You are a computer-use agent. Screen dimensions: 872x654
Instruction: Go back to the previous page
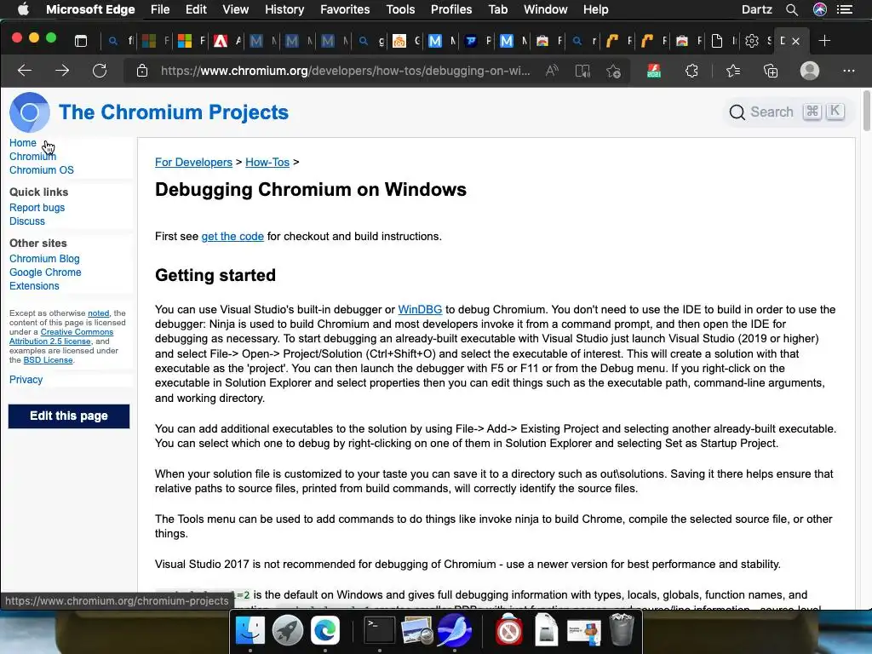pyautogui.click(x=25, y=71)
